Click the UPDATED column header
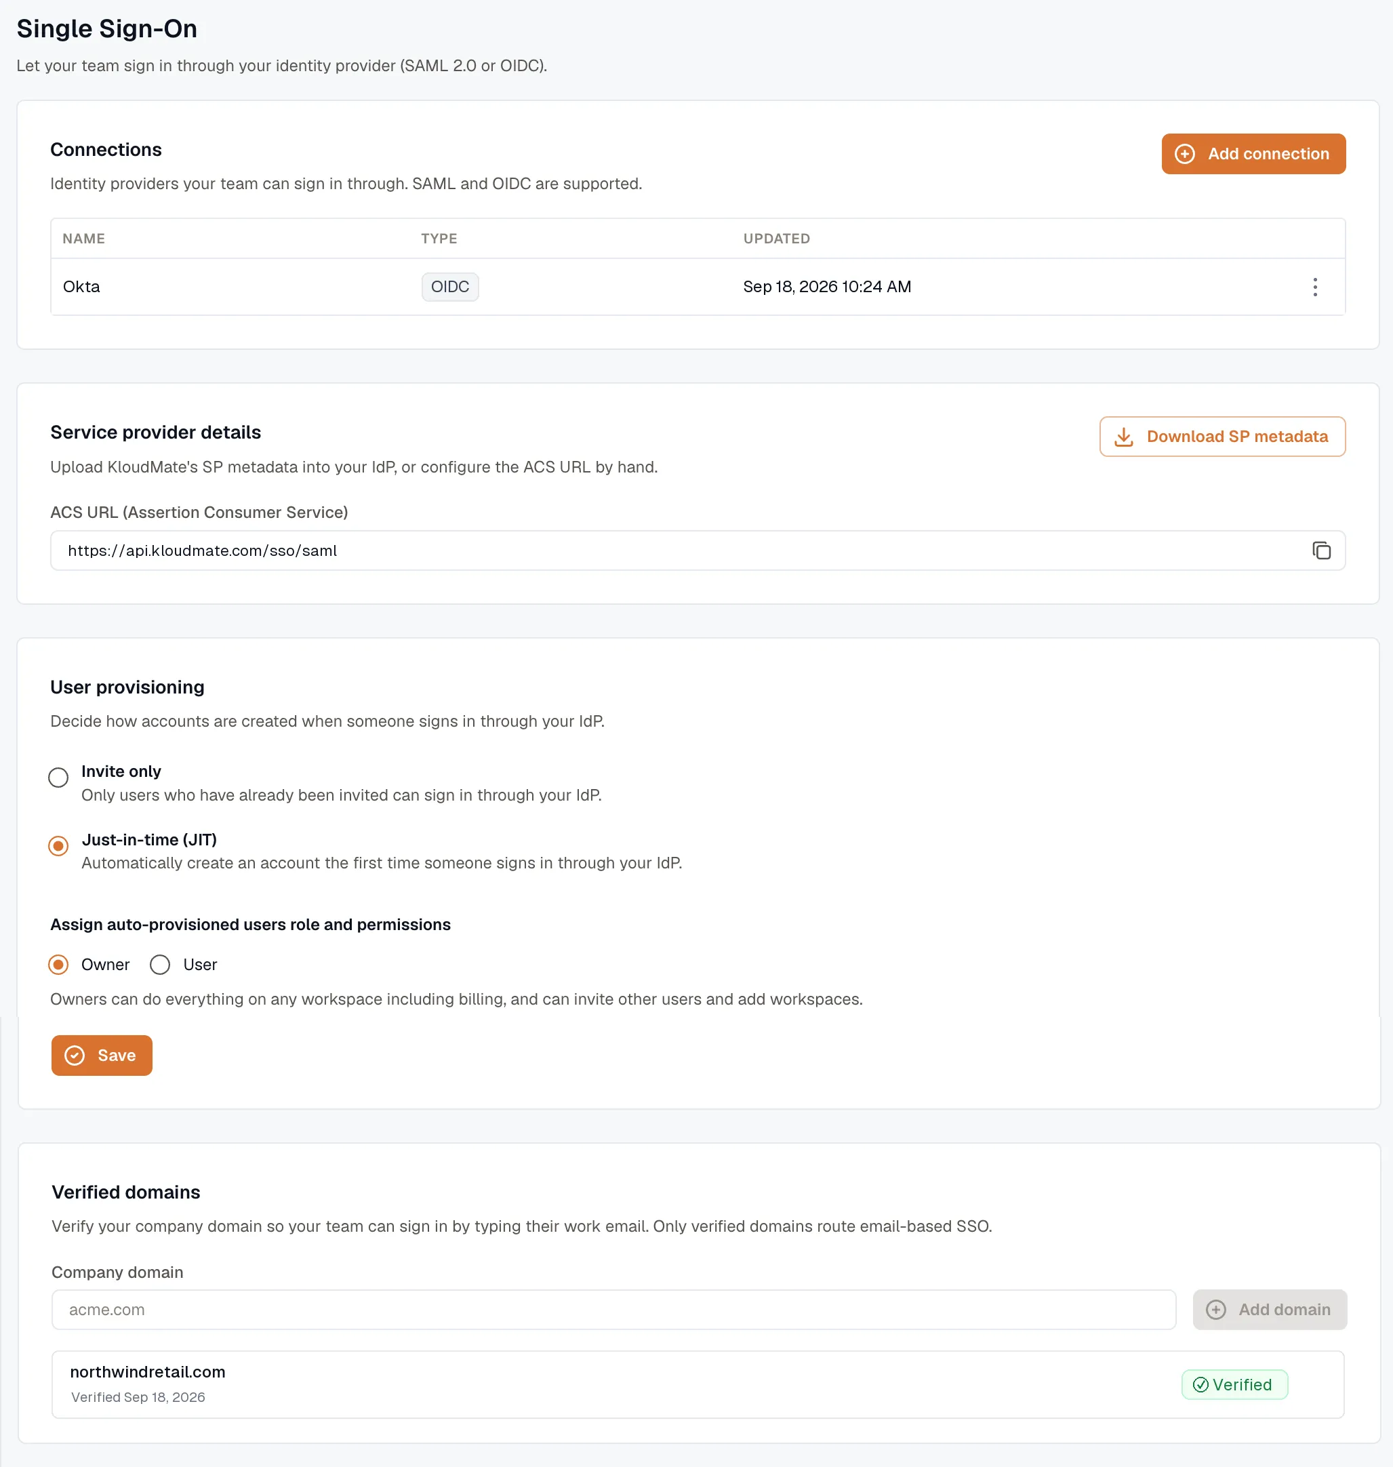This screenshot has height=1467, width=1393. tap(776, 239)
